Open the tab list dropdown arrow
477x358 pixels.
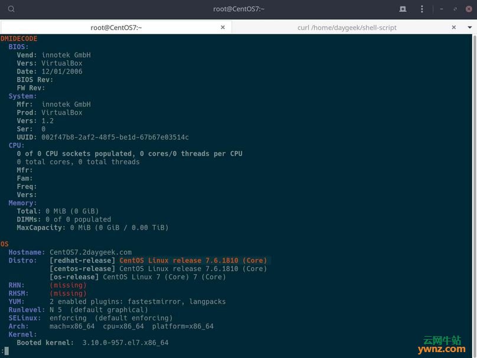pos(470,27)
